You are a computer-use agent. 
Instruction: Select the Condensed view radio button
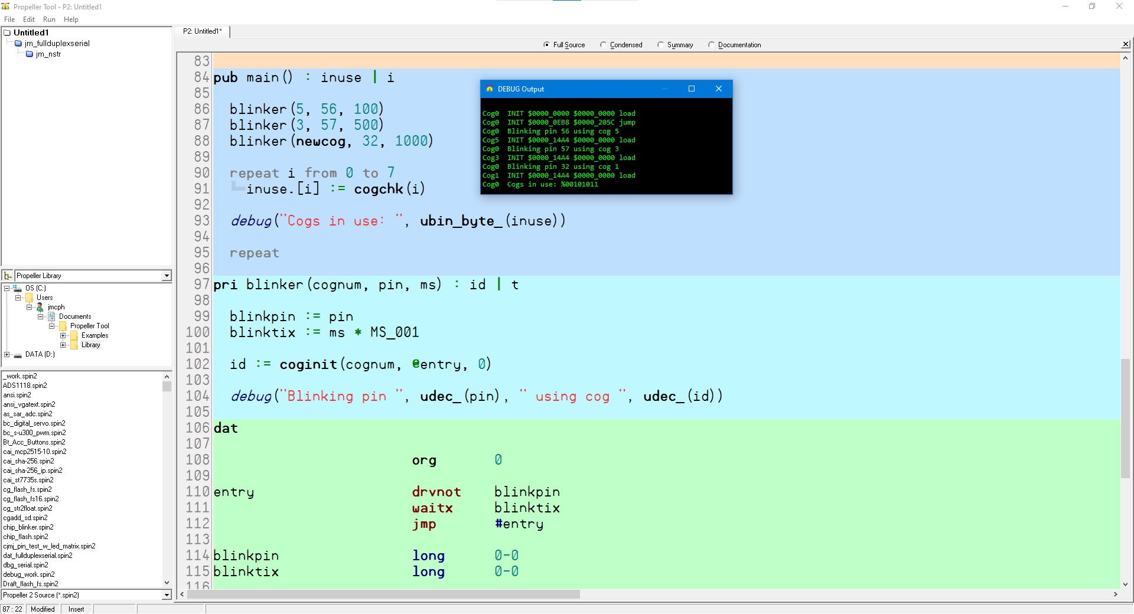point(603,45)
